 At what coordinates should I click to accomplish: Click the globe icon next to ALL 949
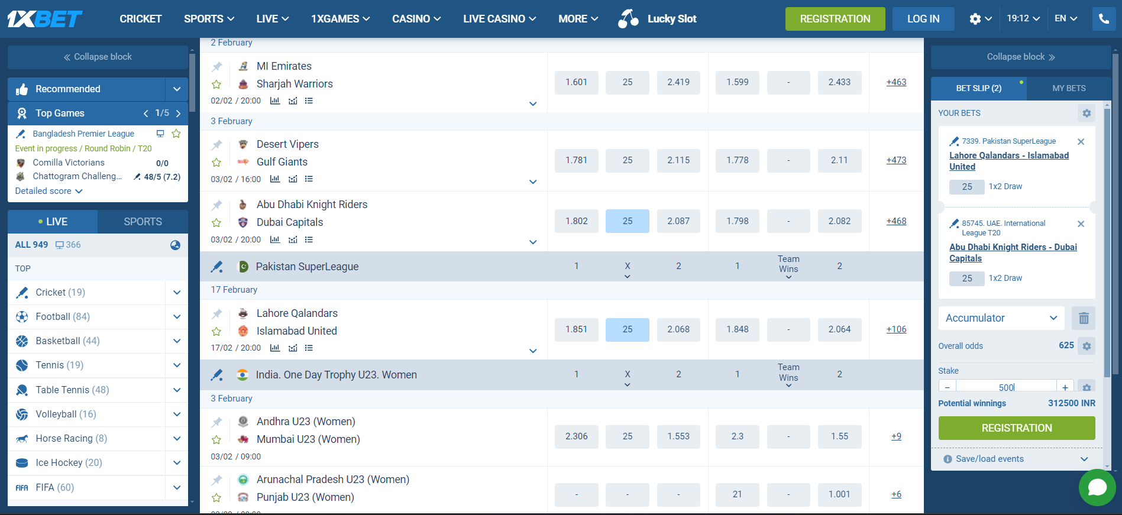175,245
